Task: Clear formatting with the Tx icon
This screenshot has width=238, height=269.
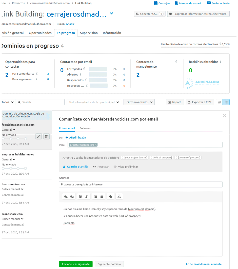Action: coord(119,196)
